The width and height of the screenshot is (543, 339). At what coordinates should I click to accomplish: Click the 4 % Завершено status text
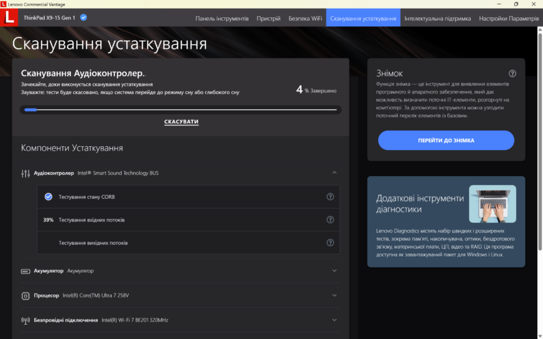pos(316,90)
